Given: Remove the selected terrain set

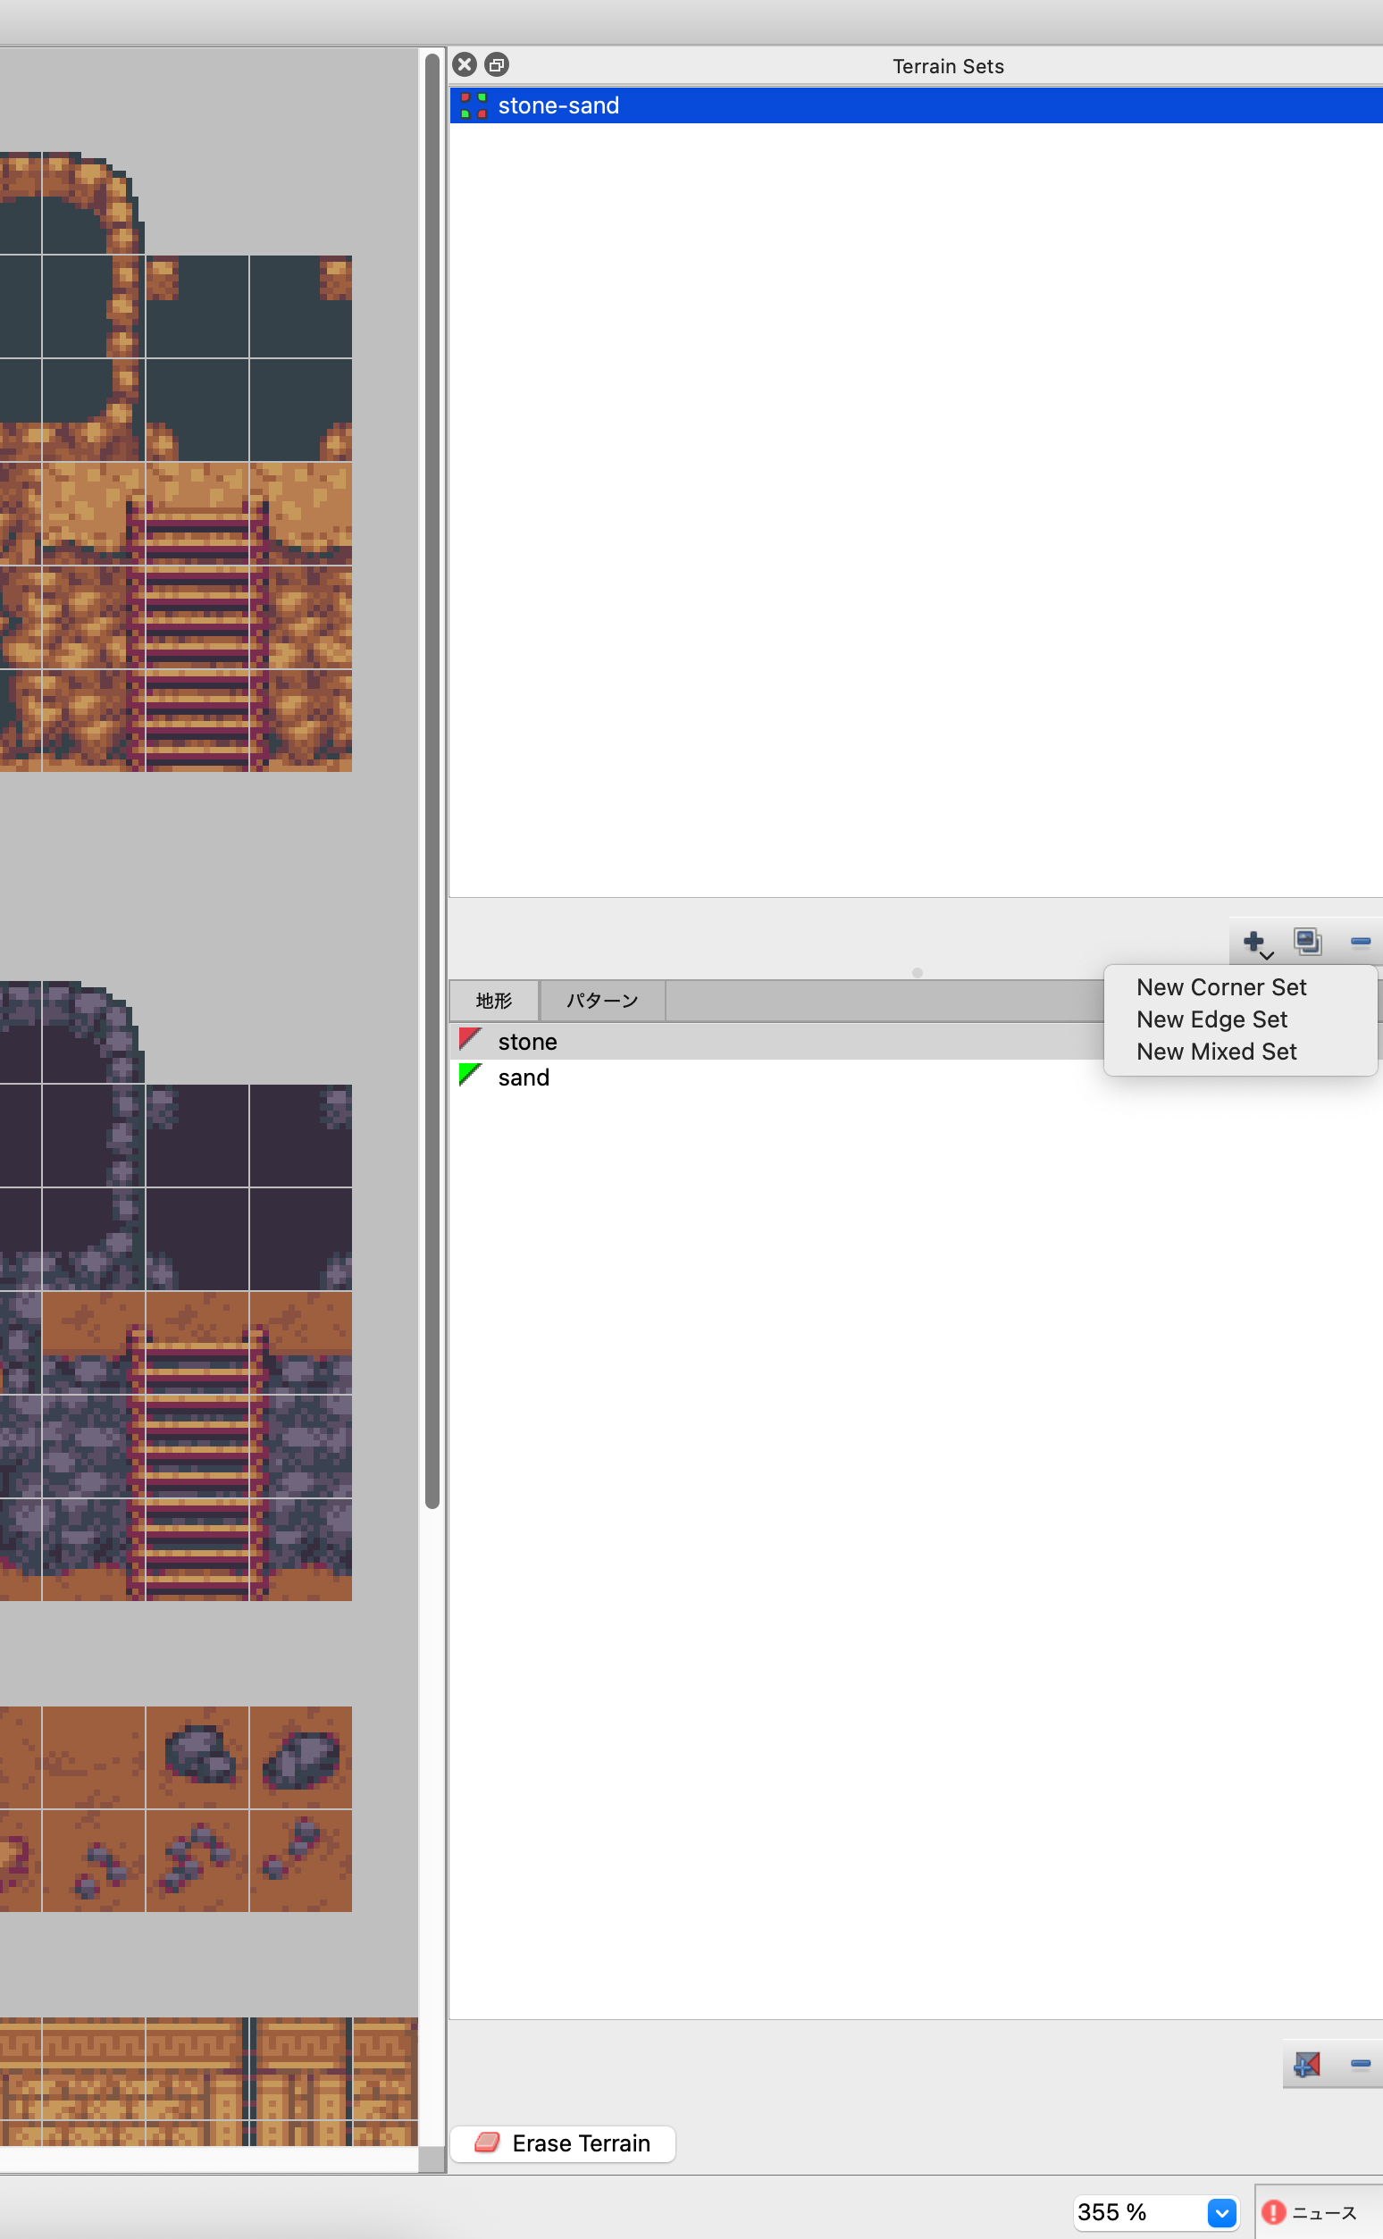Looking at the screenshot, I should click(1359, 941).
